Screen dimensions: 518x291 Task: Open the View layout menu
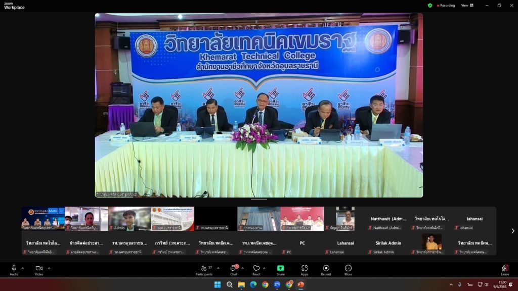tap(466, 6)
